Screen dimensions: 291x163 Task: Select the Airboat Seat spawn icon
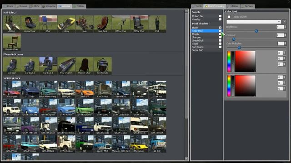pos(30,24)
